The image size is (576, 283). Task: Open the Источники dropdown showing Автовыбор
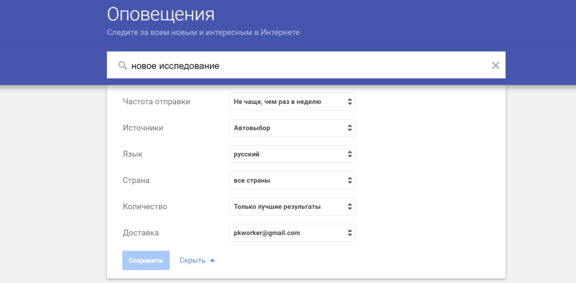point(292,128)
